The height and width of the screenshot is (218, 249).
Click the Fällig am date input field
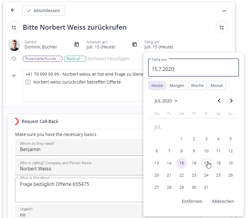(193, 69)
